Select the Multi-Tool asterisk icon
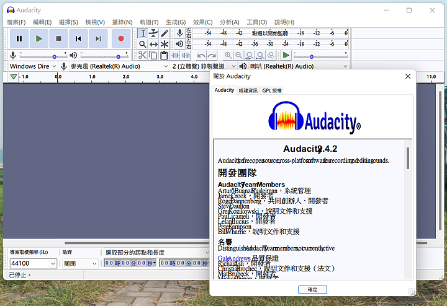447x306 pixels. (165, 44)
